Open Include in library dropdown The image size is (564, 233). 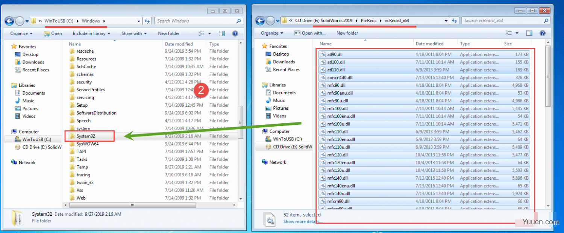click(91, 33)
